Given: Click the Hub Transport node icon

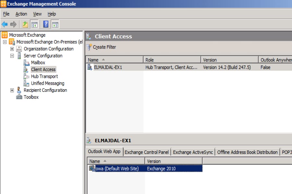Looking at the screenshot, I should coord(27,77).
